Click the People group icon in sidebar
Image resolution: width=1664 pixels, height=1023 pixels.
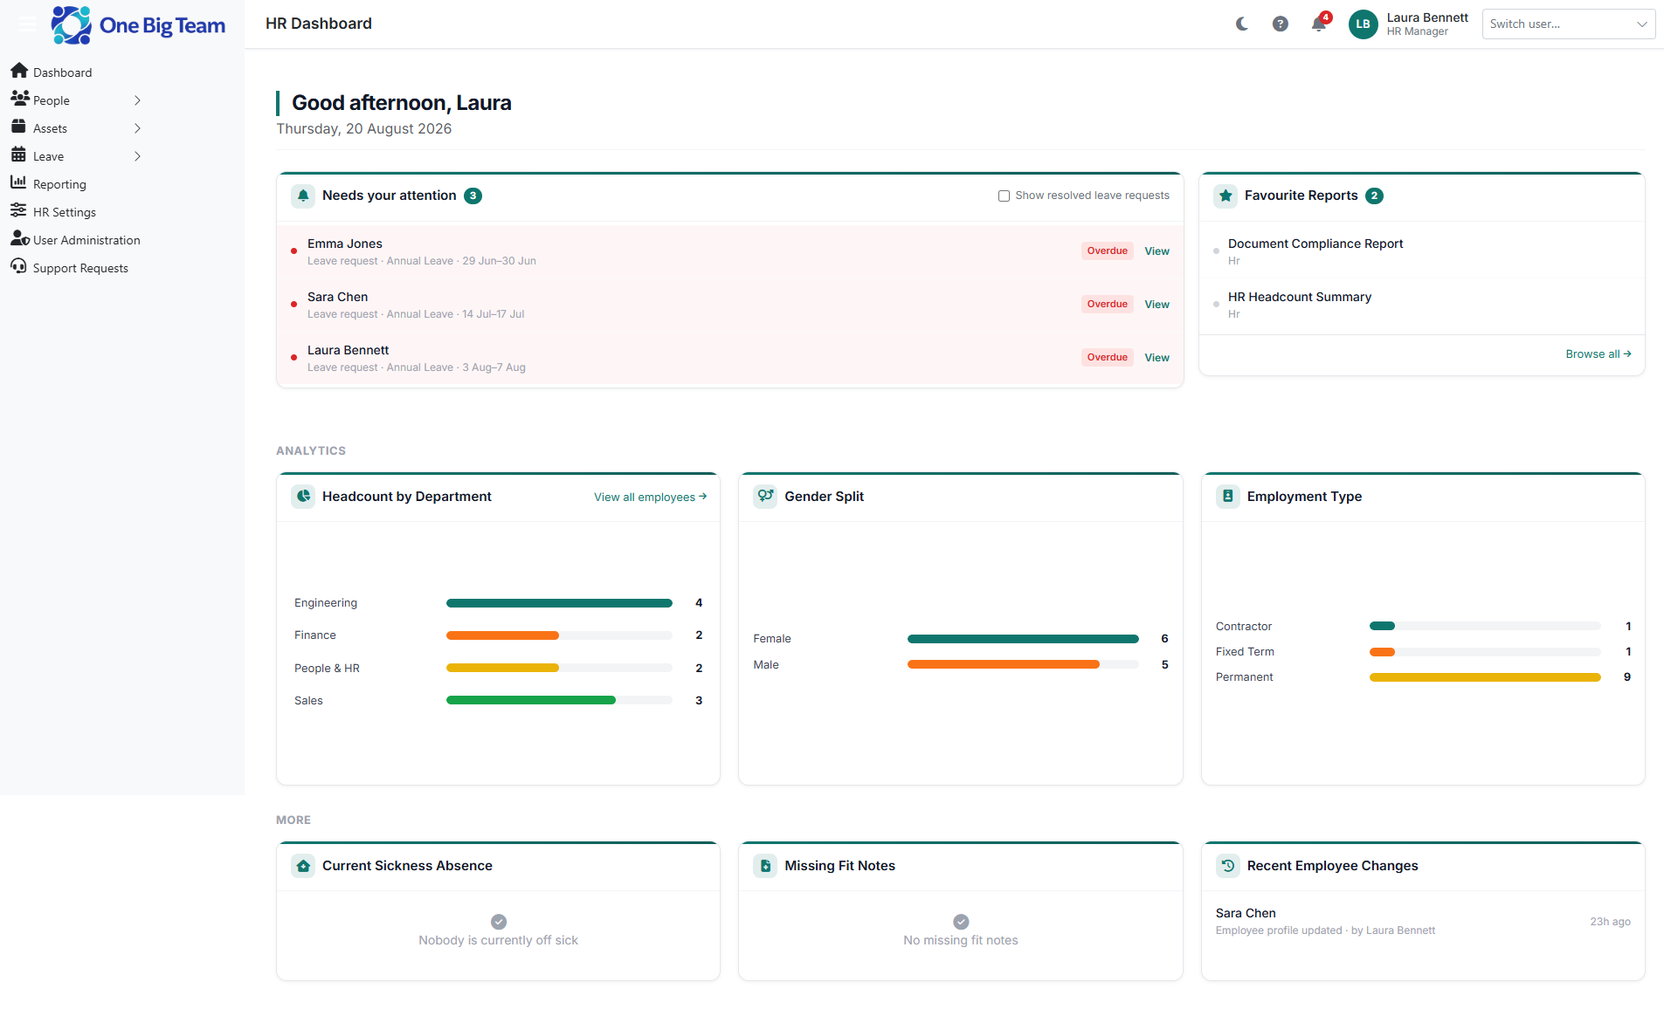[x=19, y=98]
